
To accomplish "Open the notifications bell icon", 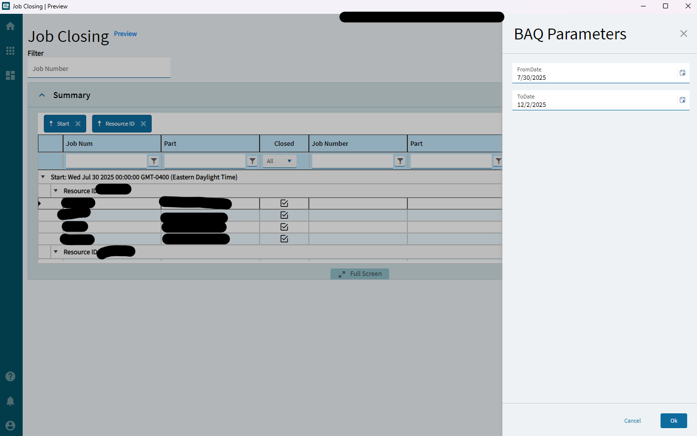I will pos(10,401).
